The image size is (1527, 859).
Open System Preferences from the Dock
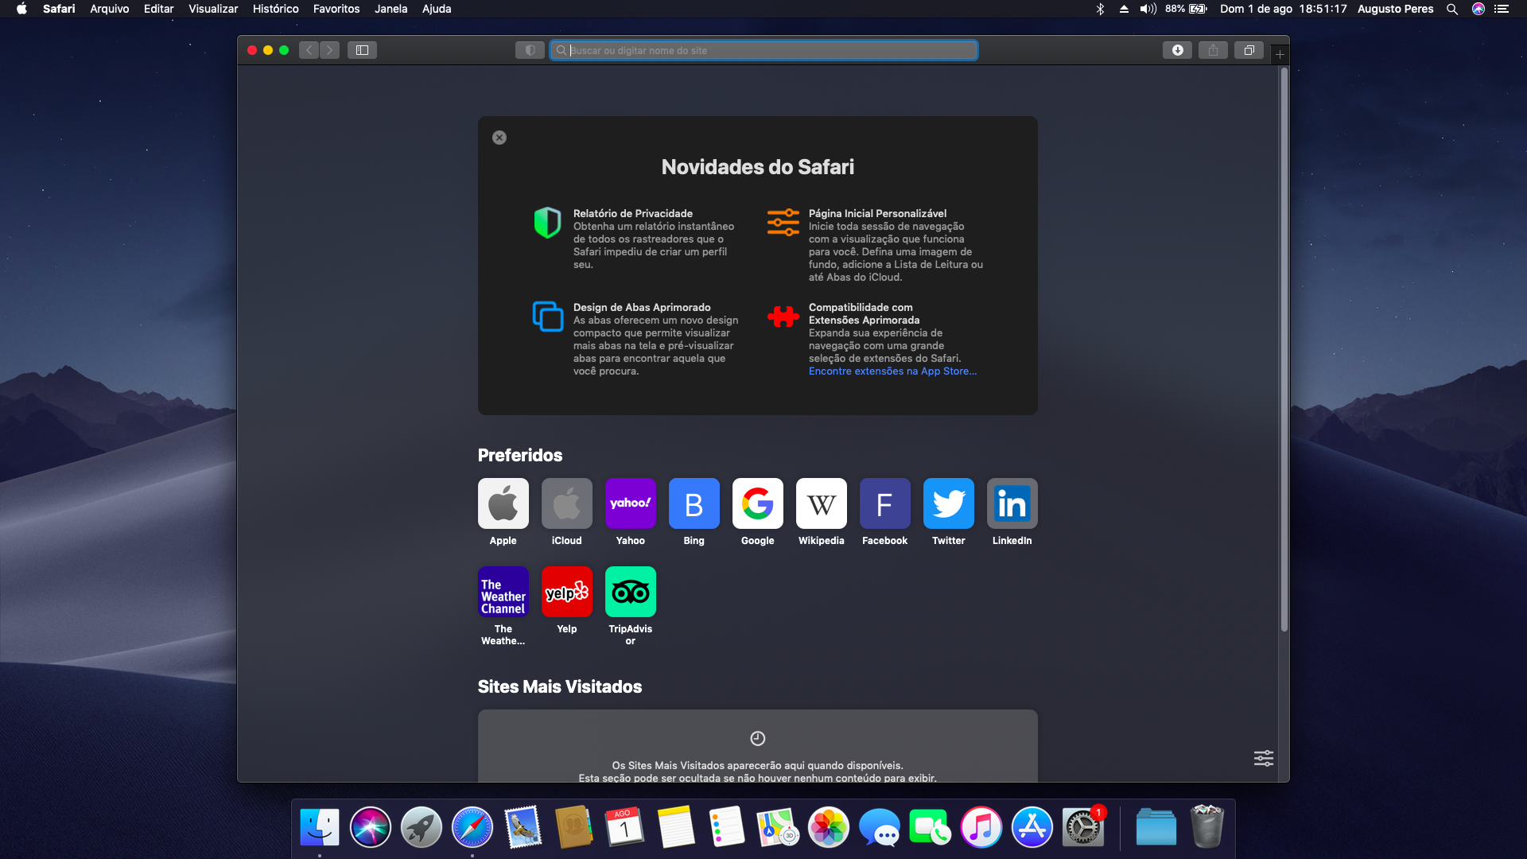[1082, 828]
